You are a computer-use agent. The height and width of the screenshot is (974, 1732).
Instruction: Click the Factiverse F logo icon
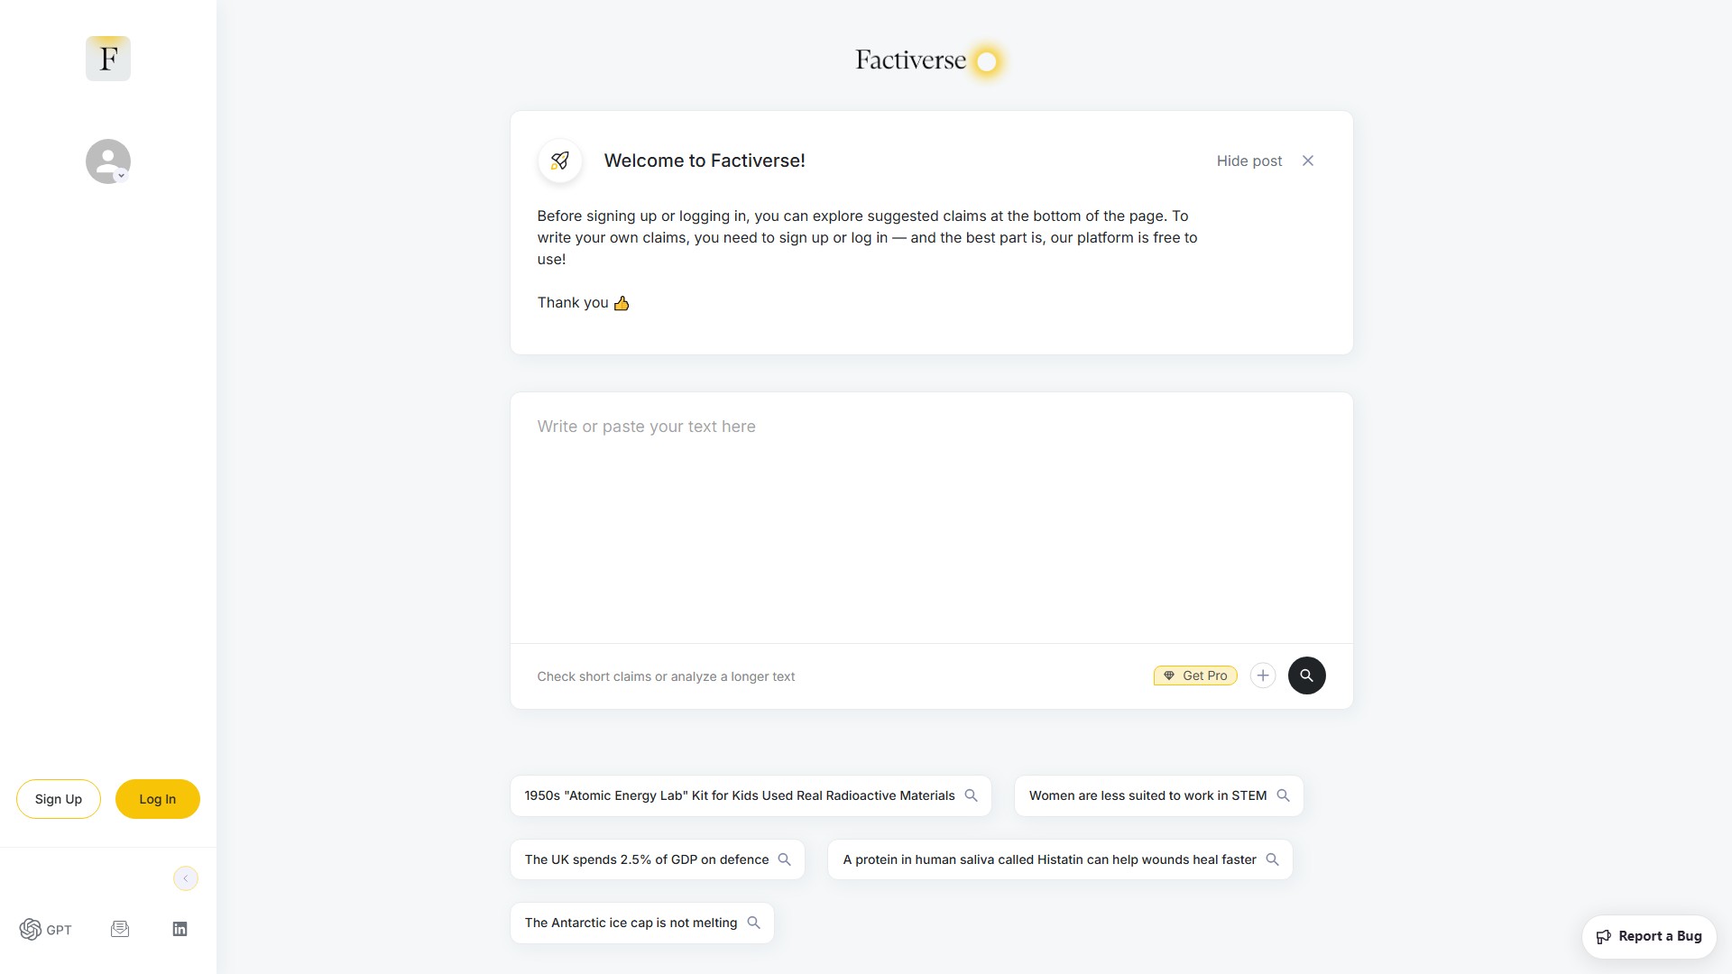[107, 58]
